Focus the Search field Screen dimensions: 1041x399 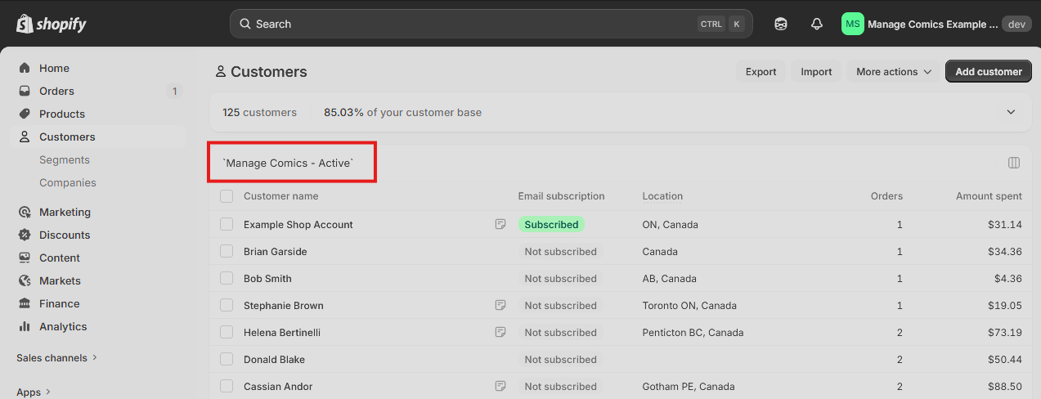[x=491, y=24]
